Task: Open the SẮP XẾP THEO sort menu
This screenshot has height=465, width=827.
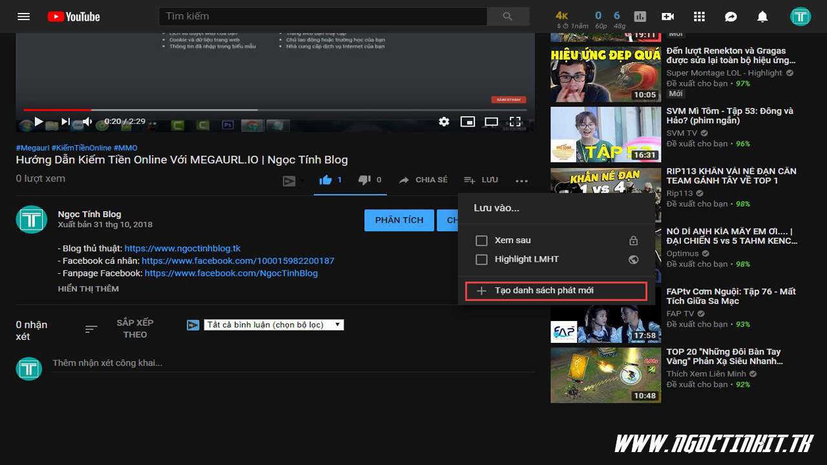Action: [x=120, y=329]
